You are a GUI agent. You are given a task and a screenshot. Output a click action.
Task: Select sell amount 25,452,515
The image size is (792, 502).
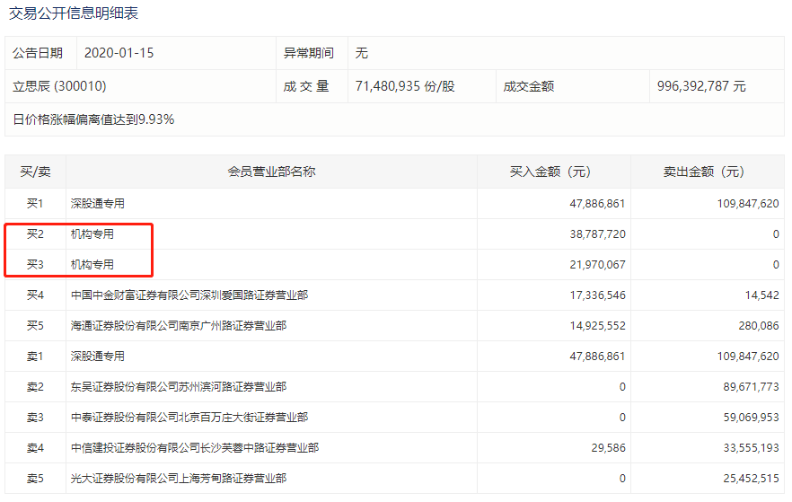pos(751,479)
